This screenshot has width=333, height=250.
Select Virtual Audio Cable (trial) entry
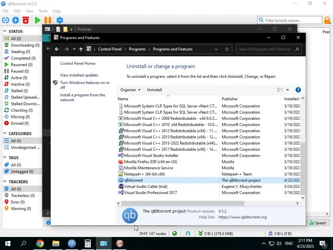tap(209, 187)
